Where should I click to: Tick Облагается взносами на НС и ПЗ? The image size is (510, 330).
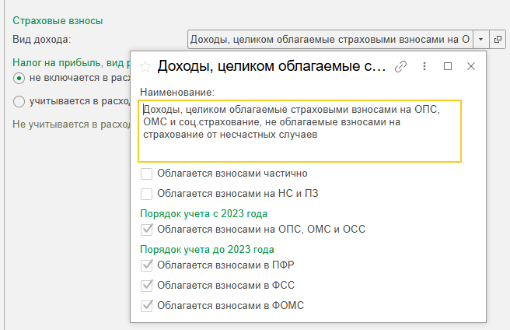point(146,194)
